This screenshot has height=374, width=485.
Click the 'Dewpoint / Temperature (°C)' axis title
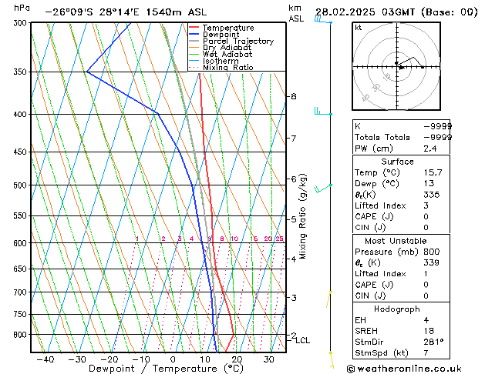pyautogui.click(x=166, y=369)
